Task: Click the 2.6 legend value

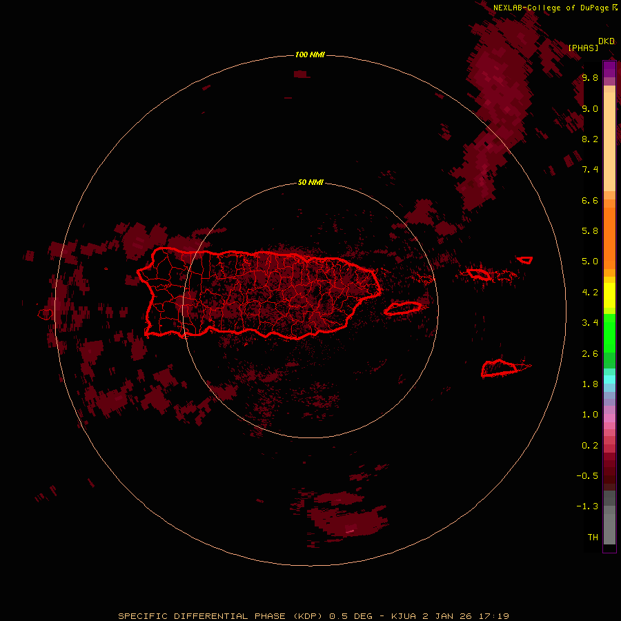Action: 590,354
